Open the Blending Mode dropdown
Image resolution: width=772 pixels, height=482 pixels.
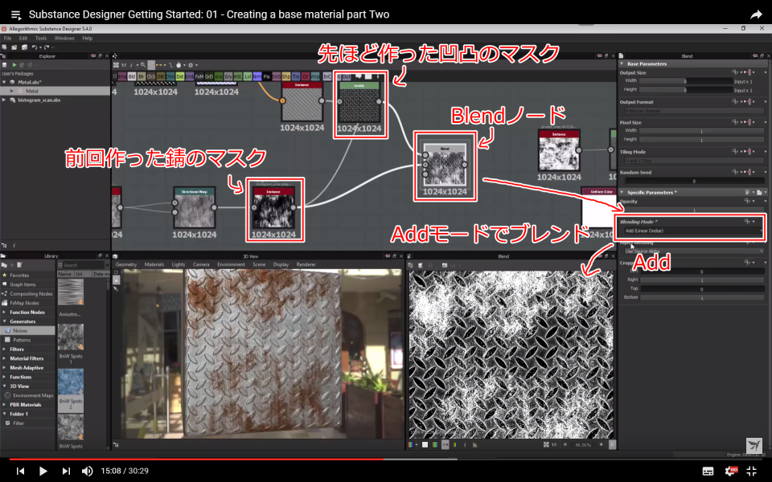[692, 231]
